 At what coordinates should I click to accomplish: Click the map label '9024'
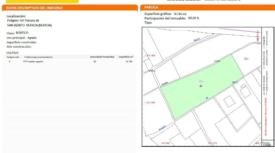[217, 61]
